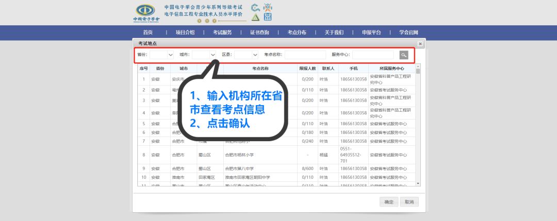Click the 所属服务中心 column header
This screenshot has height=221, width=557.
pyautogui.click(x=391, y=69)
